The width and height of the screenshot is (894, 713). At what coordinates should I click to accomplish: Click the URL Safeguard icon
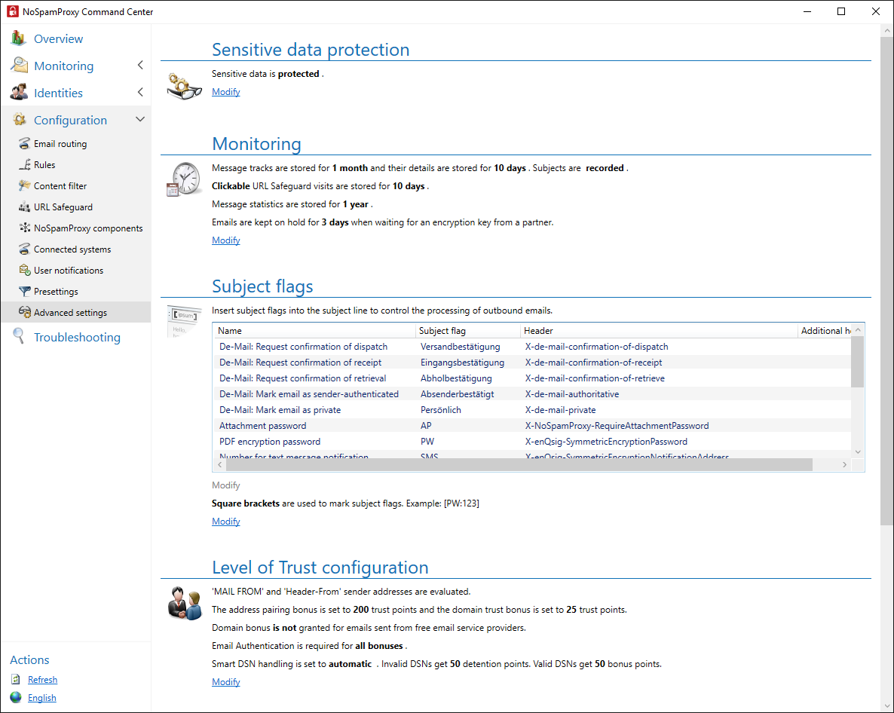24,207
